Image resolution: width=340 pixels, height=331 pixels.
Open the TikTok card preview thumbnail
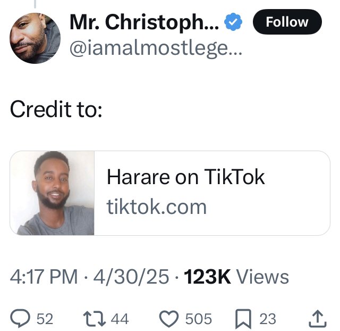pos(52,193)
